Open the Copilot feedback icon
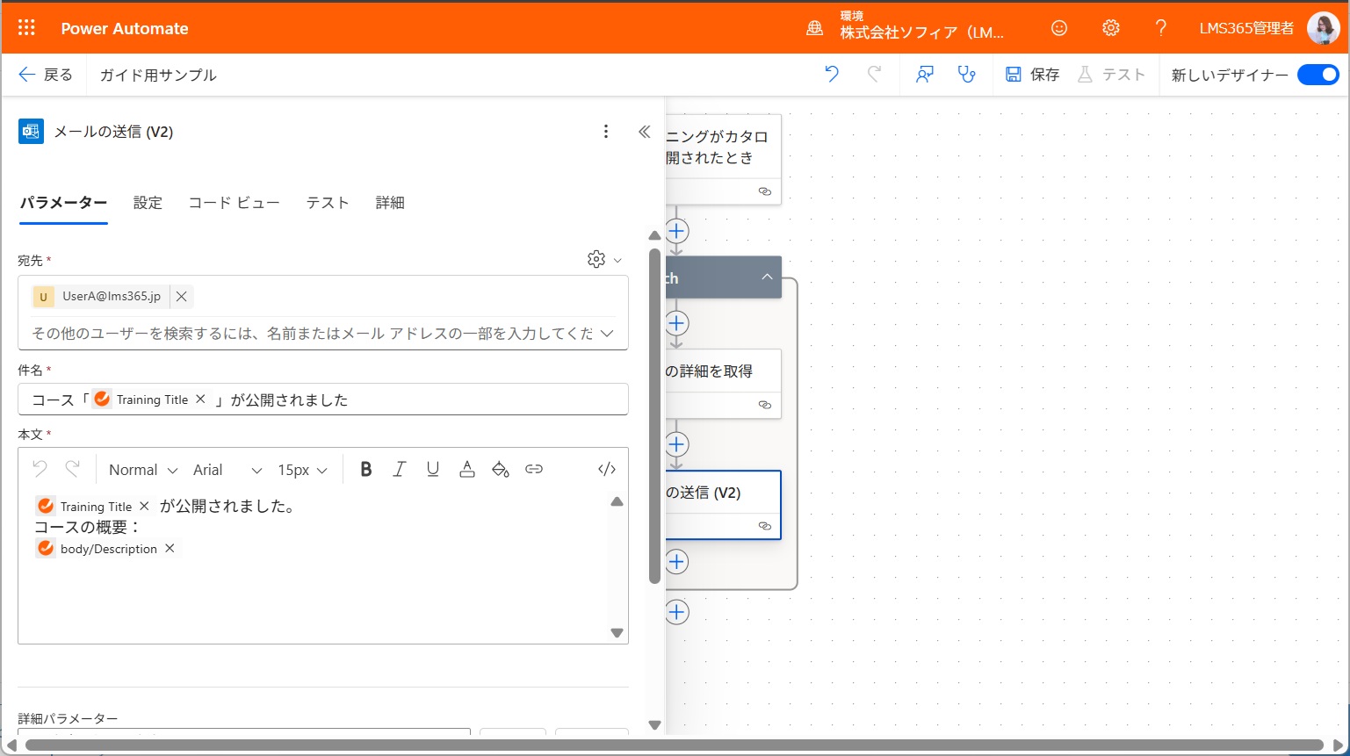Screen dimensions: 1350x756 (924, 75)
